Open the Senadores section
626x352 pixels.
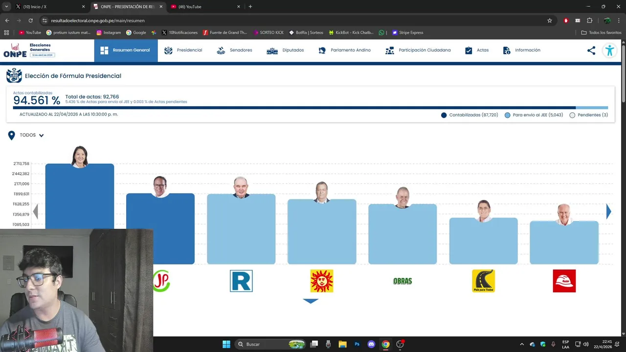point(234,50)
